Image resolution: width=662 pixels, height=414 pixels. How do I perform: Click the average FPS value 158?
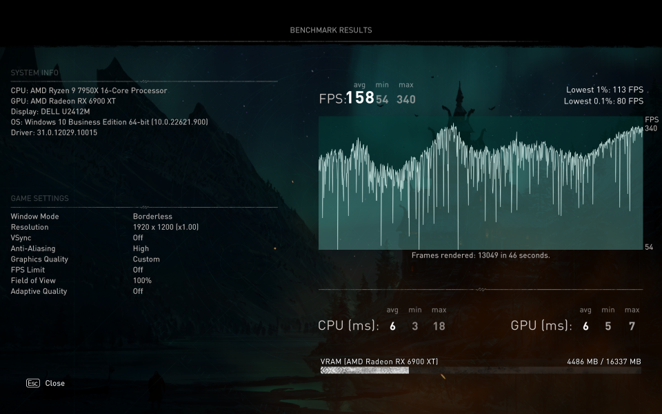(360, 97)
